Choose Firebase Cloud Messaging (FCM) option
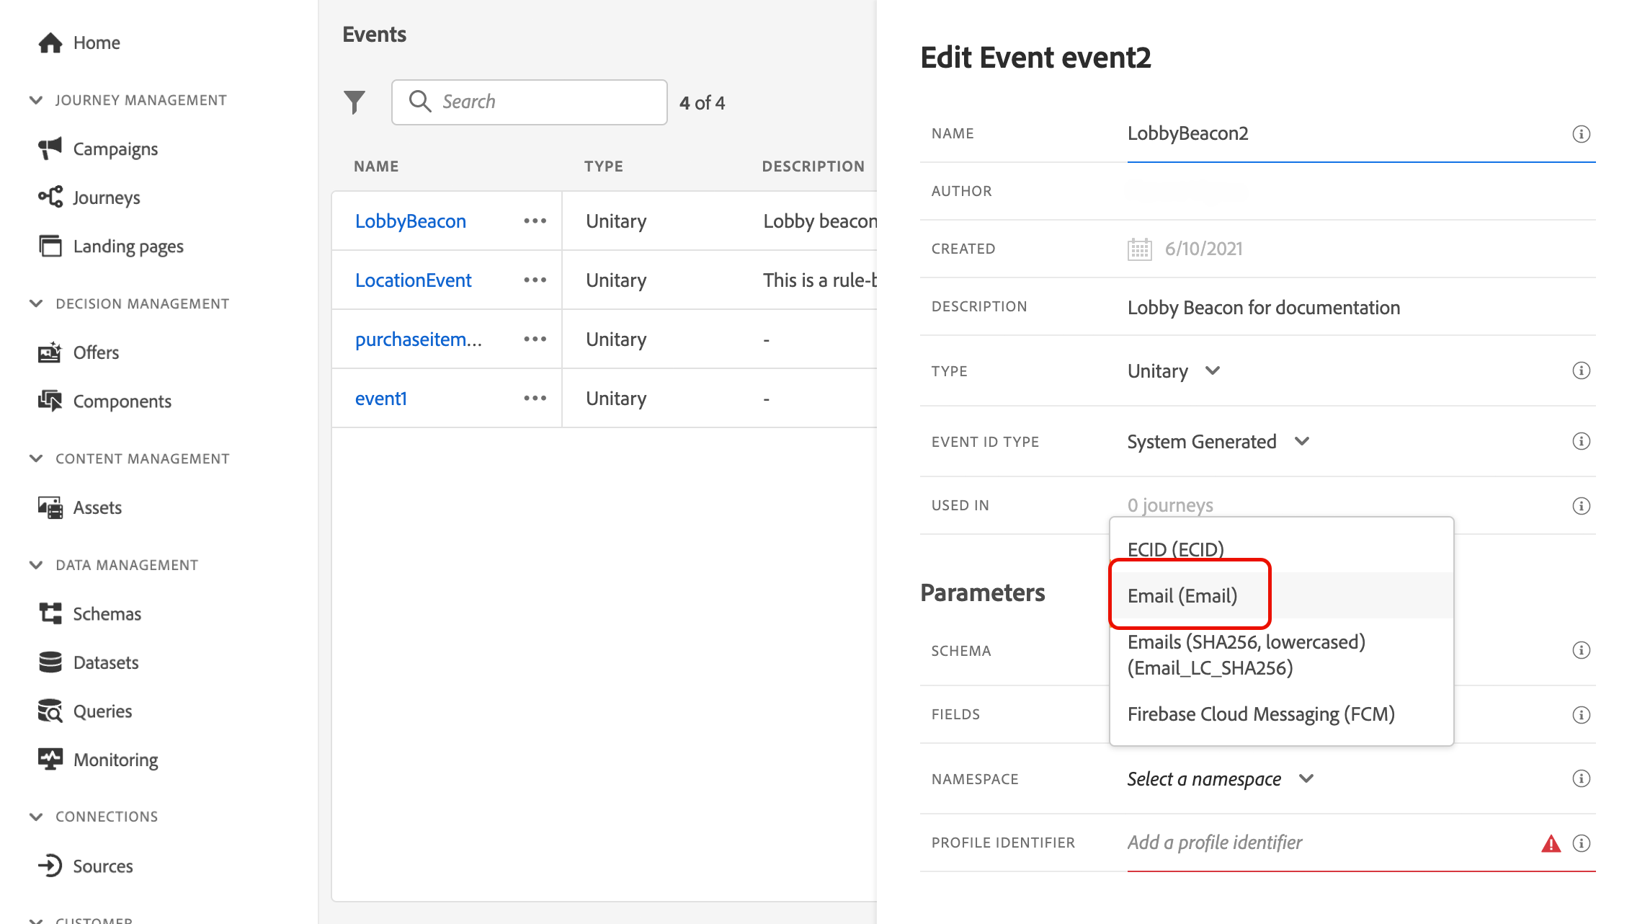The image size is (1632, 924). [x=1260, y=714]
